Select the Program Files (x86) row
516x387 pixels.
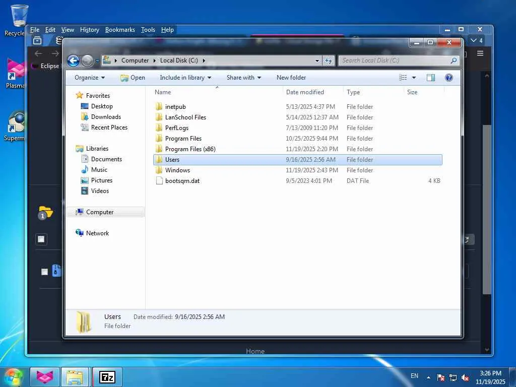click(297, 149)
